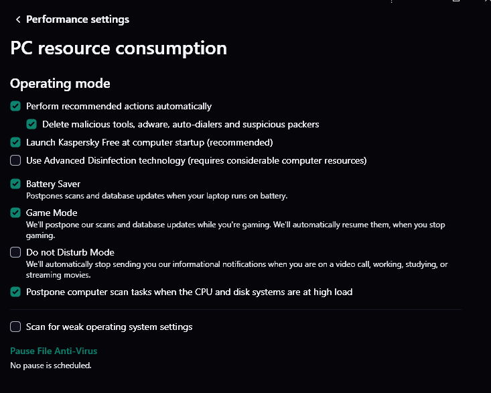Image resolution: width=491 pixels, height=393 pixels.
Task: Click the Perform recommended actions automatically label
Action: pos(119,106)
